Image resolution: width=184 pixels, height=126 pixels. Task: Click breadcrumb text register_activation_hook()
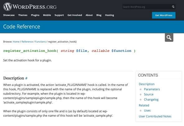(62, 42)
